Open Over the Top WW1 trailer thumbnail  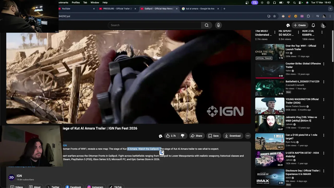270,52
